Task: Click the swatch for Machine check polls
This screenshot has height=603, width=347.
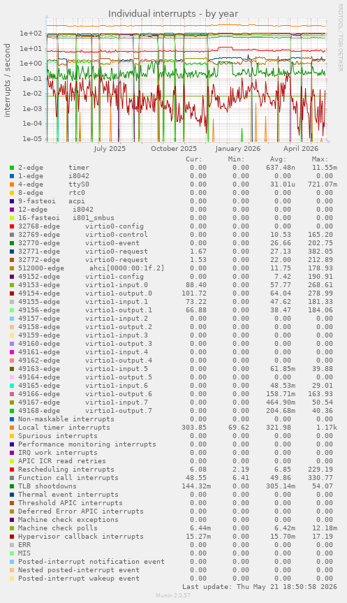Action: [12, 528]
